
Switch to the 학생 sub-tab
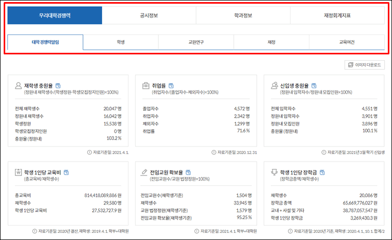pos(121,42)
